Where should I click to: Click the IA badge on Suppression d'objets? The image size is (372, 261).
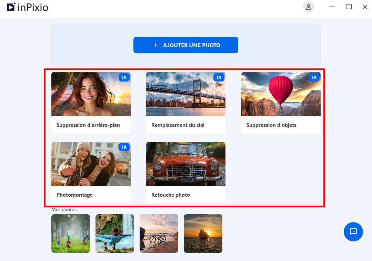point(314,77)
